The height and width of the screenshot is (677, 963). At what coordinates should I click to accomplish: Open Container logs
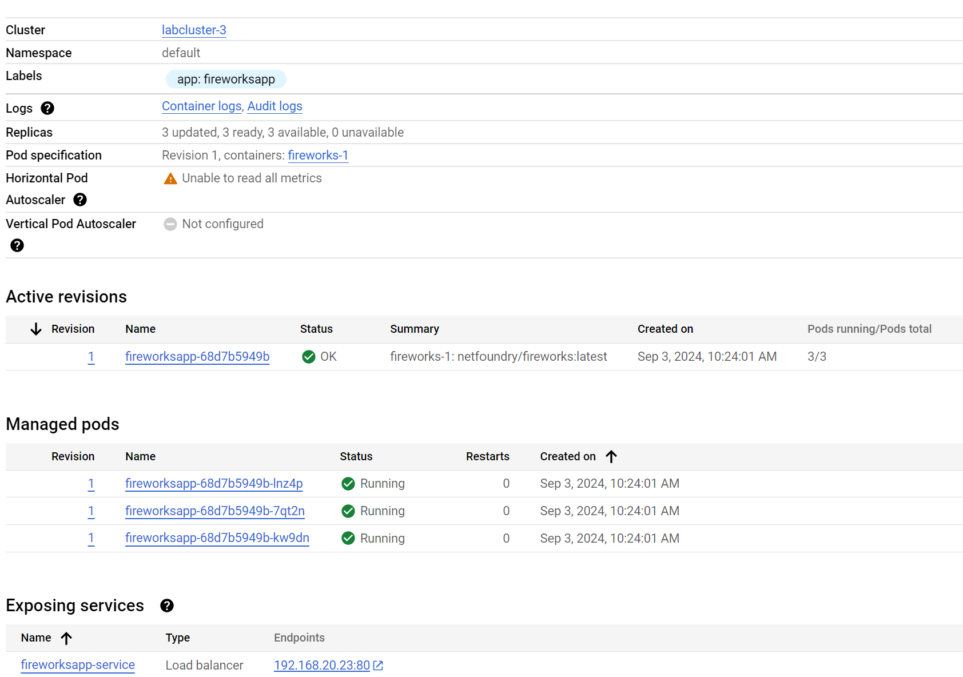coord(201,106)
